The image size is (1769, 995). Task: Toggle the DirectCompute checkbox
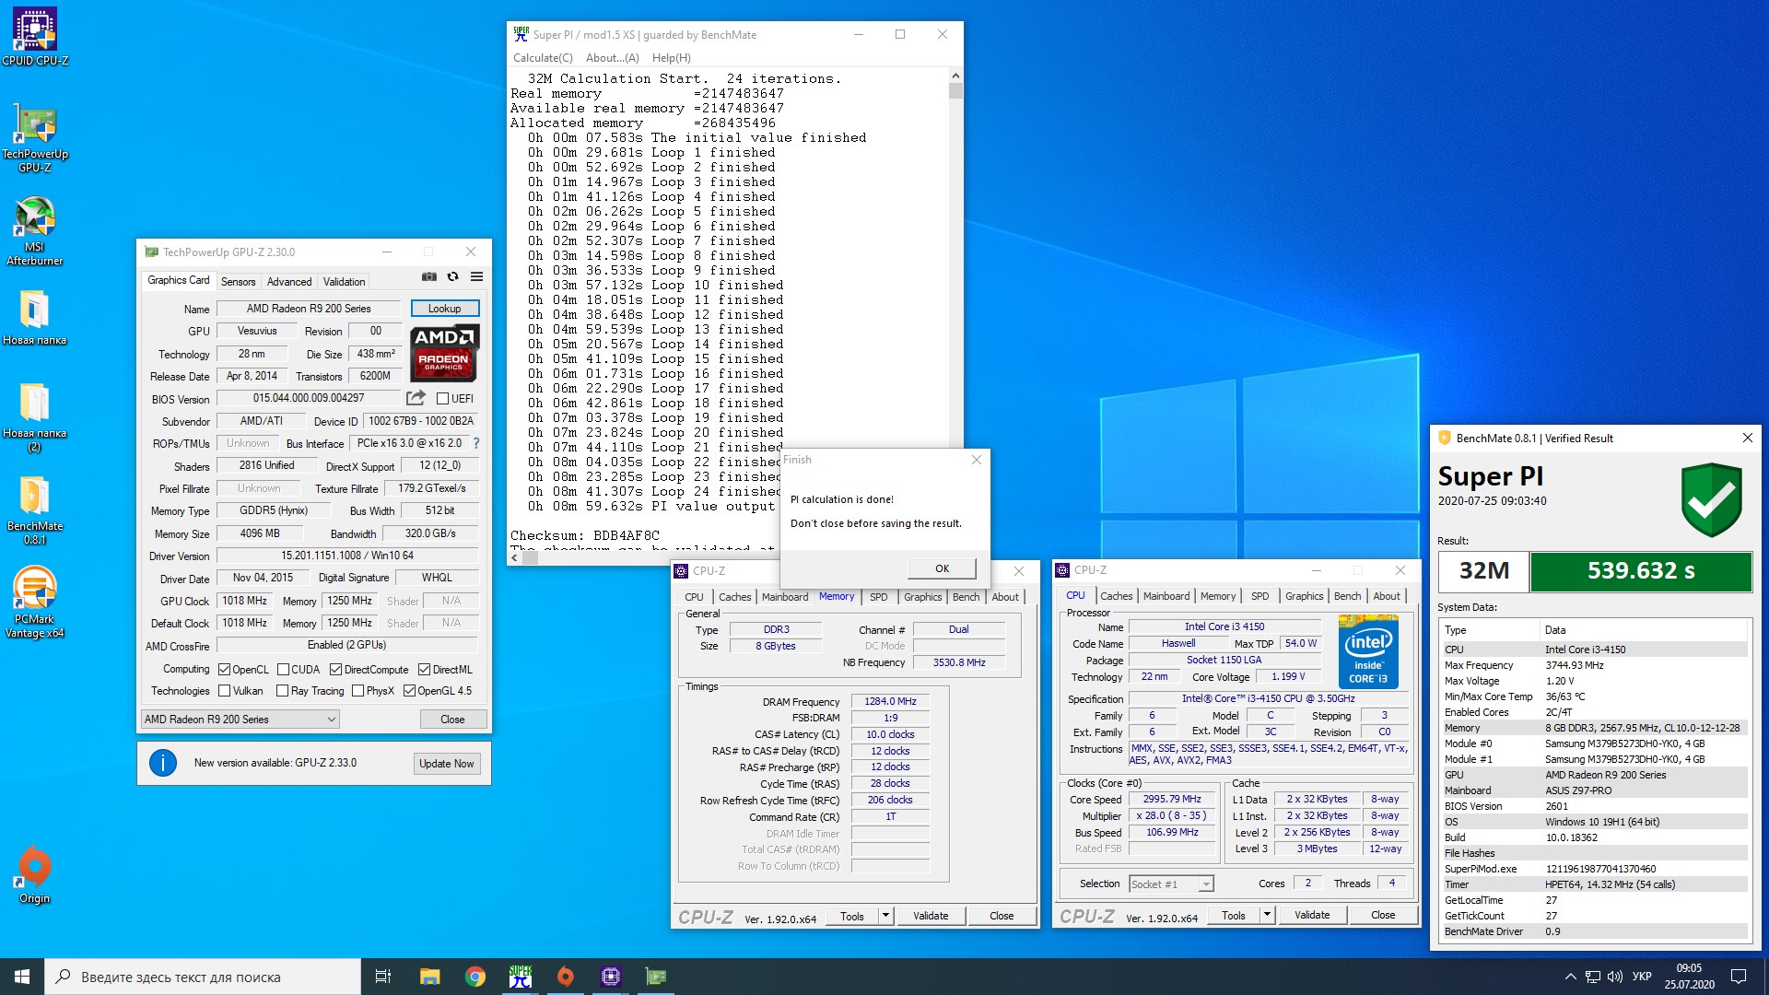[335, 670]
